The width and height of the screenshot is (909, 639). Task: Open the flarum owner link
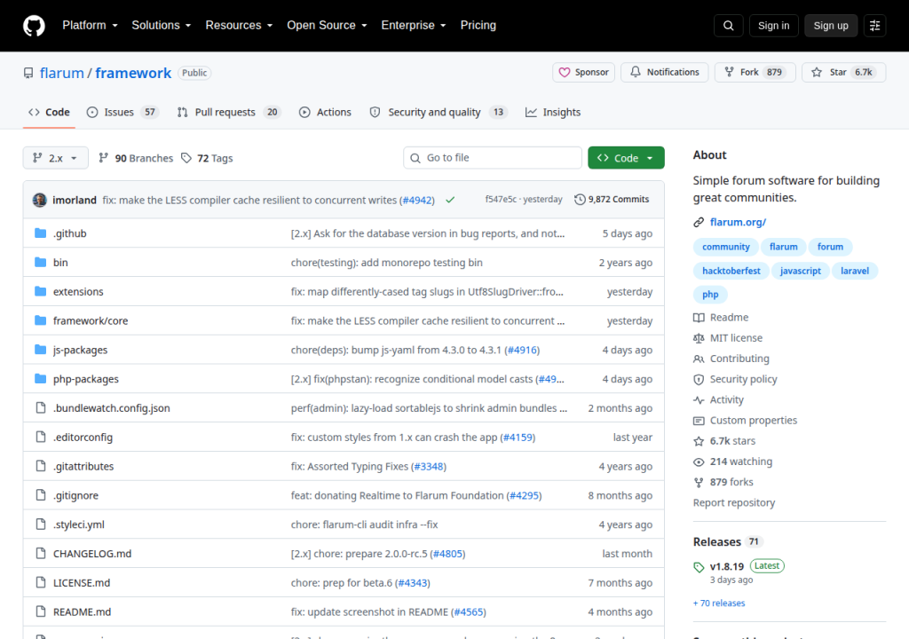pyautogui.click(x=62, y=73)
